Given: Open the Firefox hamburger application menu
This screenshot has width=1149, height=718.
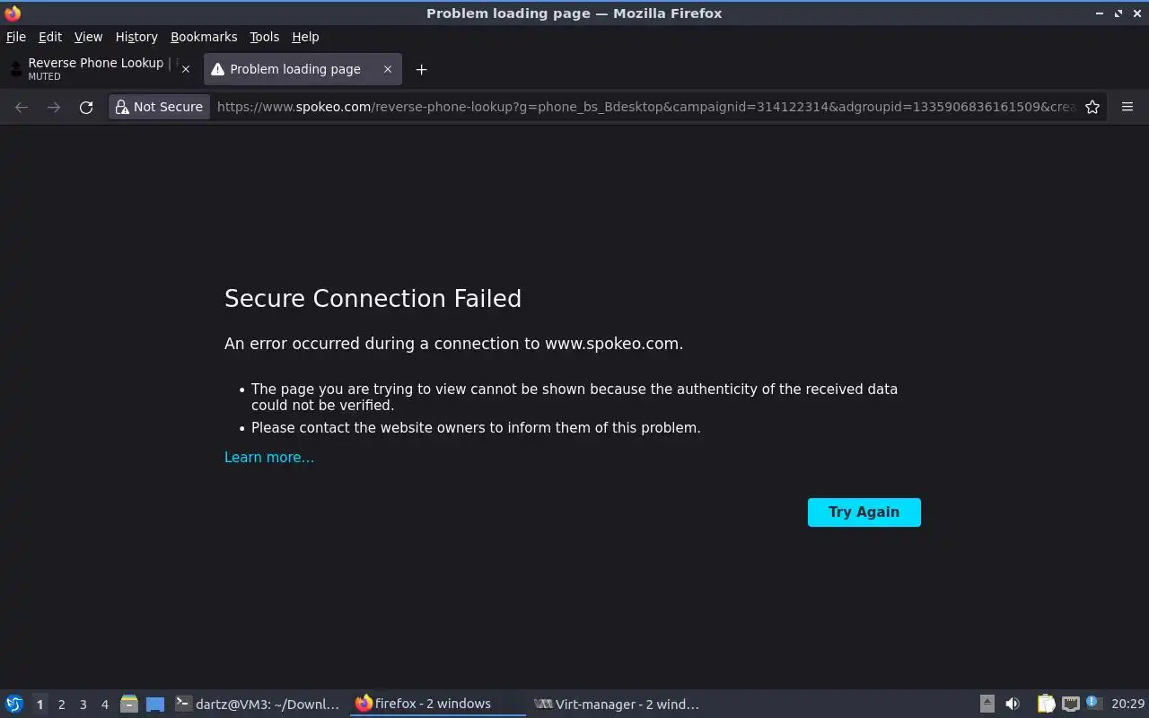Looking at the screenshot, I should tap(1127, 107).
